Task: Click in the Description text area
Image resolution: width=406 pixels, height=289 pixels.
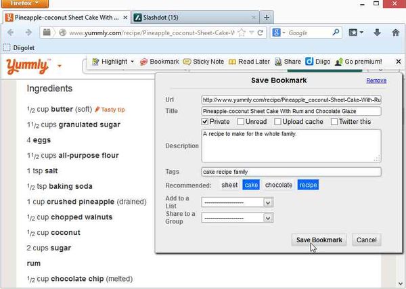Action: point(291,146)
